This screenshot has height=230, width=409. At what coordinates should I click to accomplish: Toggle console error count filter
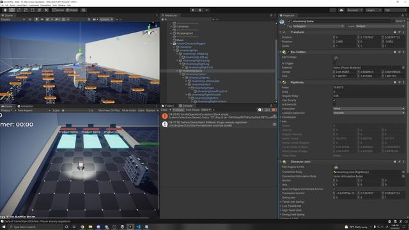click(274, 110)
